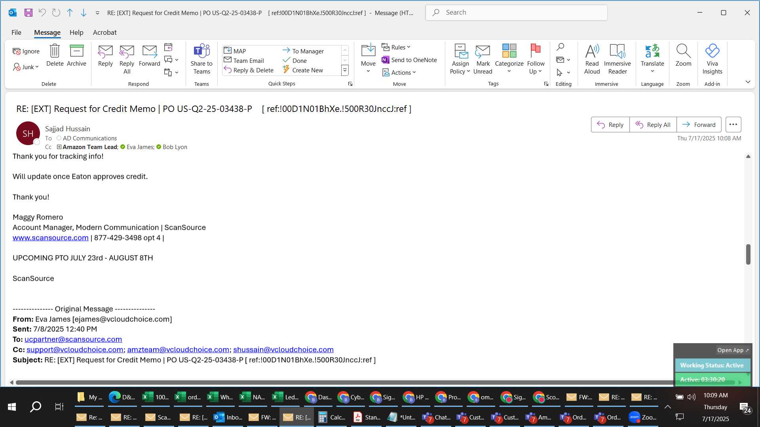Open the File menu
This screenshot has width=760, height=427.
click(x=16, y=32)
